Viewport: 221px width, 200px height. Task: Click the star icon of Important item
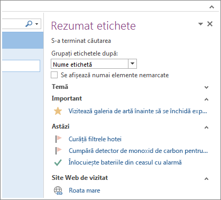pos(58,111)
